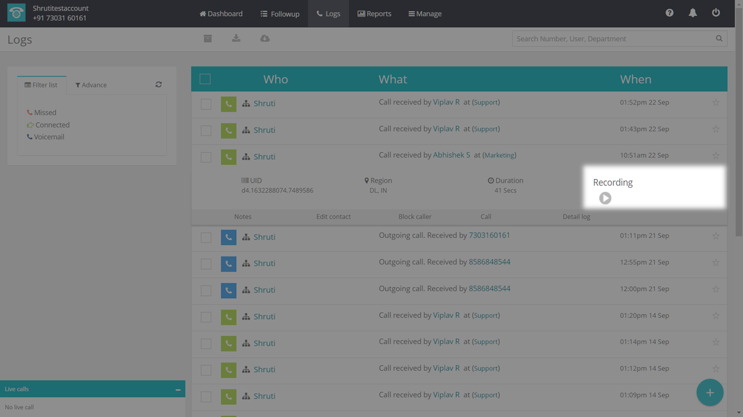Viewport: 743px width, 417px height.
Task: Click the power logout icon
Action: pos(716,13)
